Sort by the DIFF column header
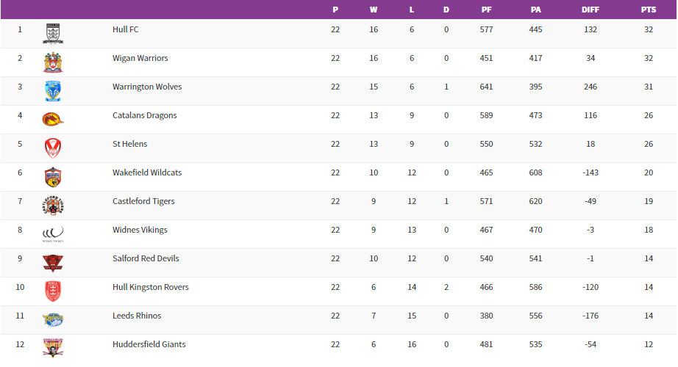678x367 pixels. (x=590, y=10)
